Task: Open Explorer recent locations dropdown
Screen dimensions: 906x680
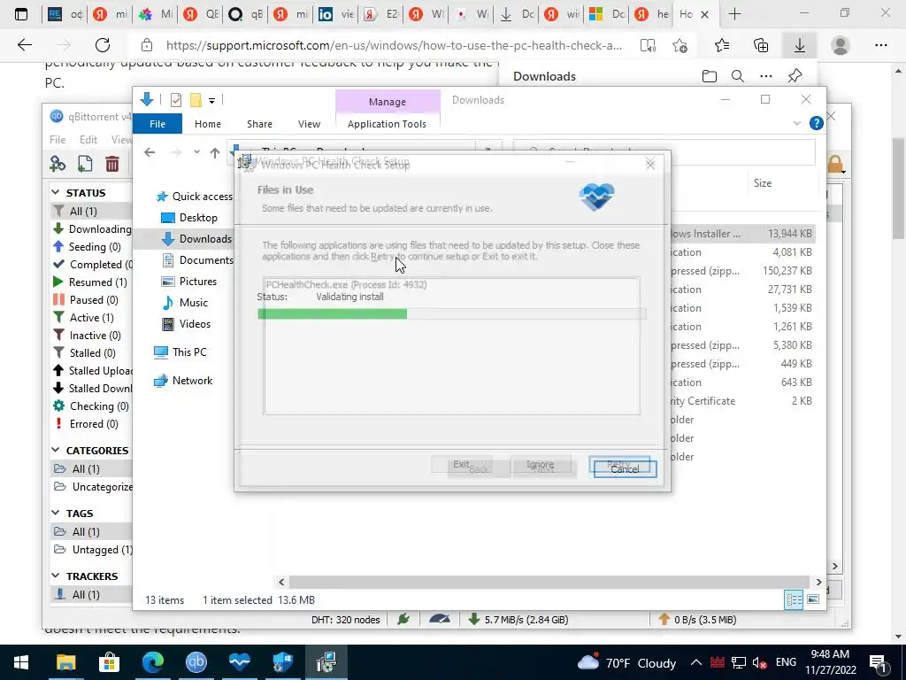Action: tap(196, 152)
